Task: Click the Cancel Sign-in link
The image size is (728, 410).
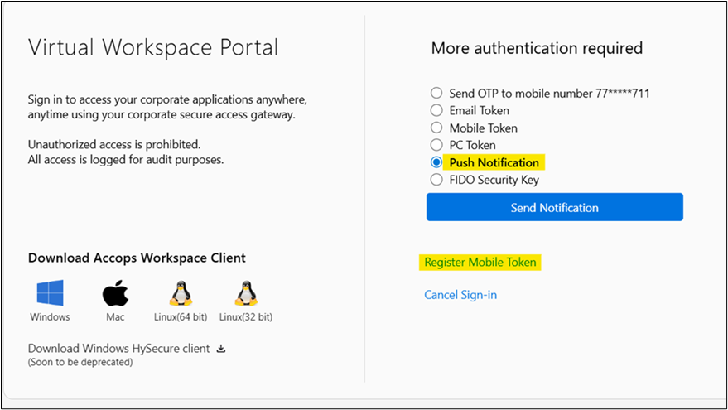Action: [460, 295]
